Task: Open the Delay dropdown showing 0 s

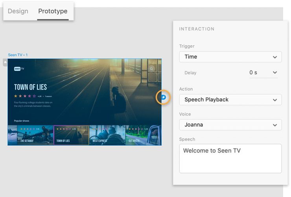Action: coord(263,72)
